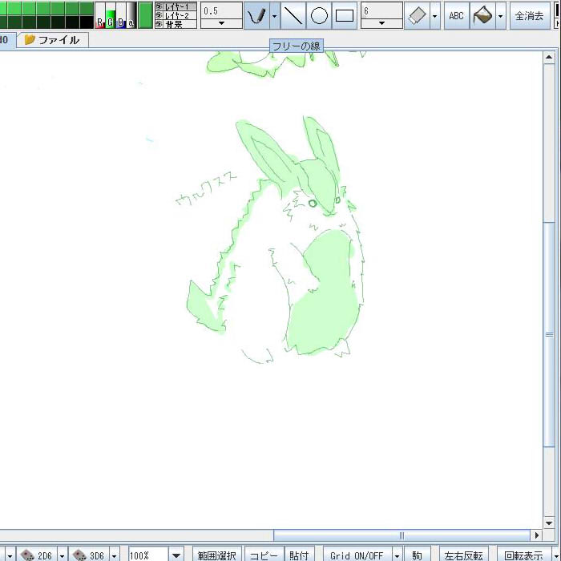
Task: Click the 全消去 clear all button
Action: click(529, 16)
